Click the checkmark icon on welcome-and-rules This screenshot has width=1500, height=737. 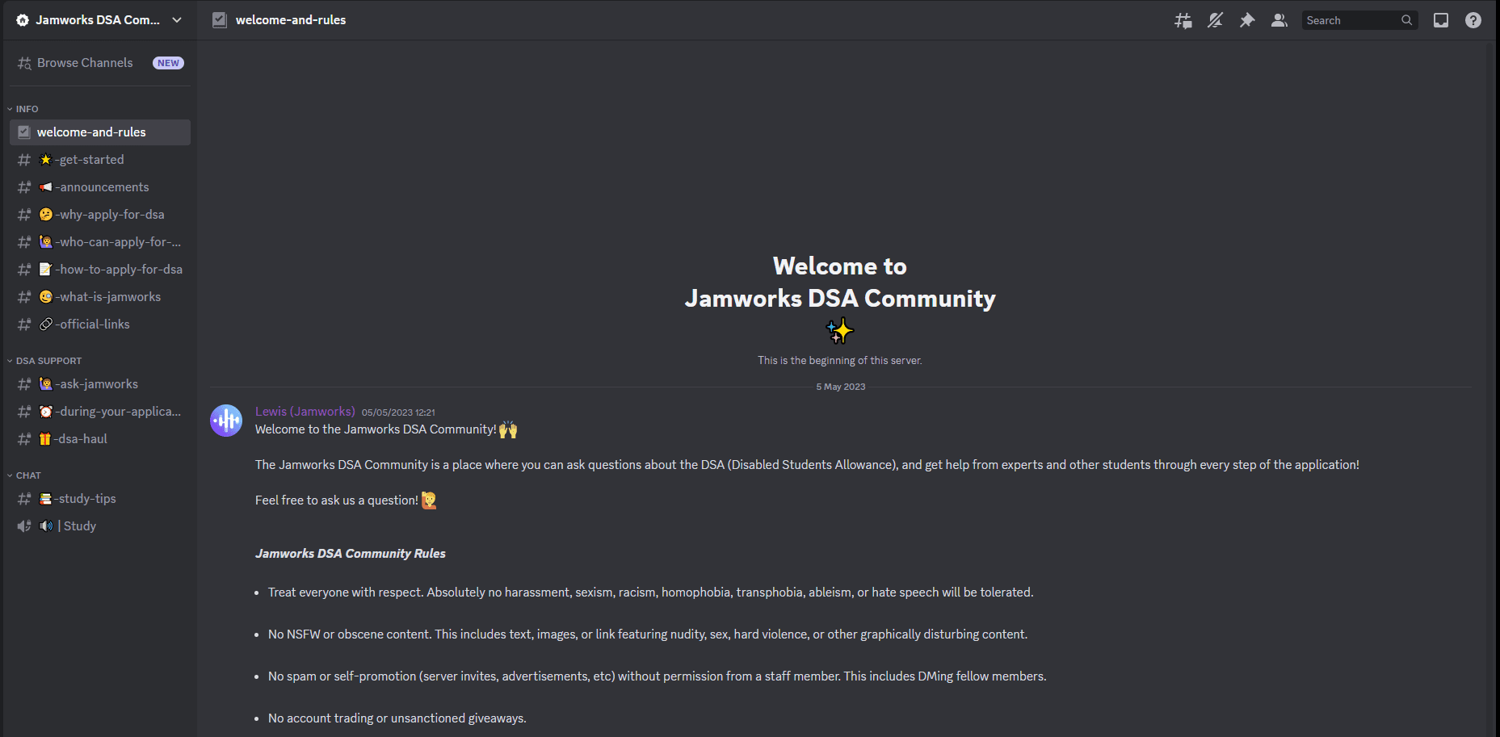point(23,132)
